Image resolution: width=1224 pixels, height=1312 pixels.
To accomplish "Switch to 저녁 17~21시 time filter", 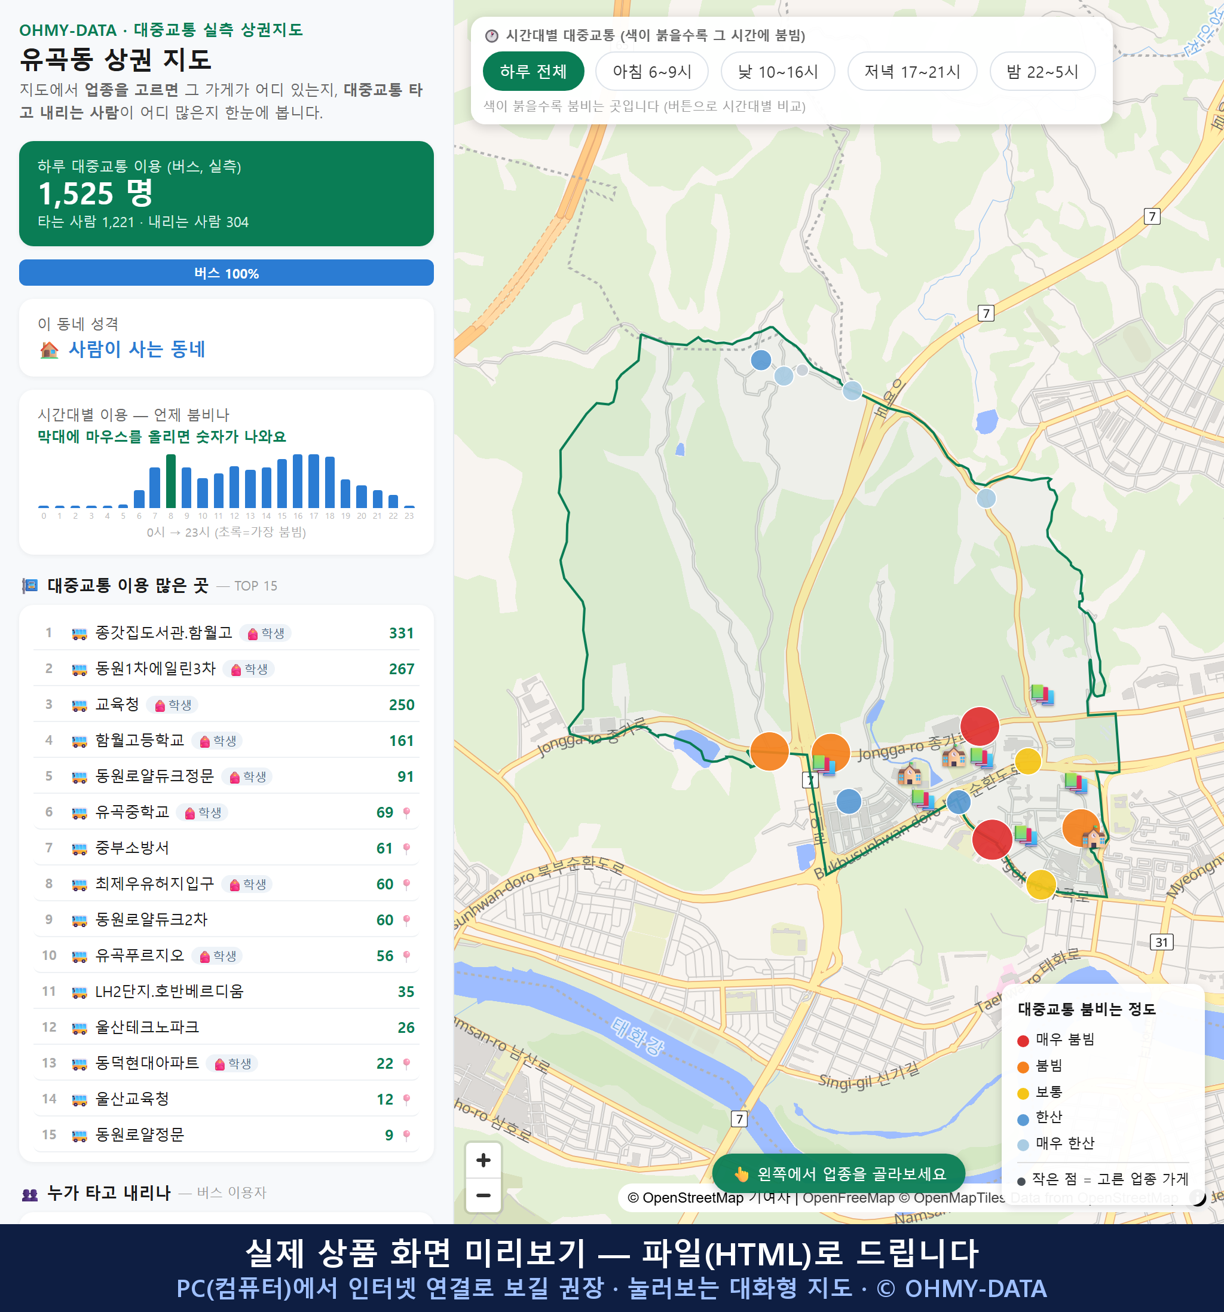I will (912, 71).
